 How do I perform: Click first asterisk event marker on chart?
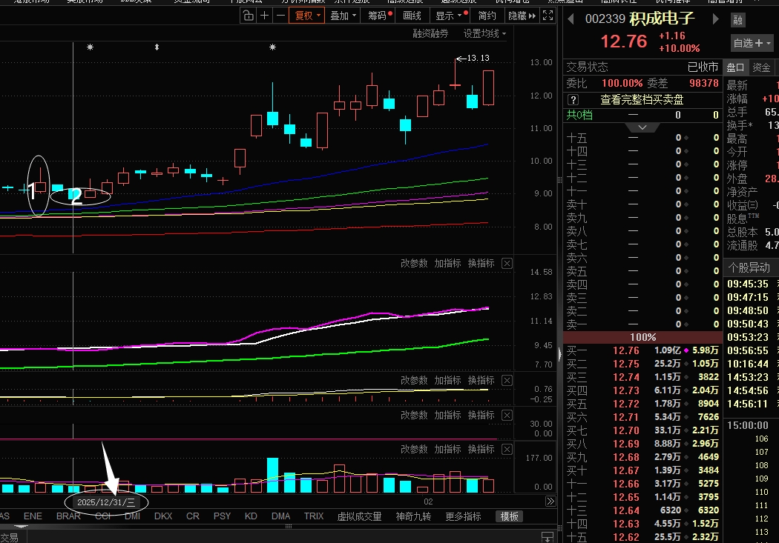pos(90,47)
